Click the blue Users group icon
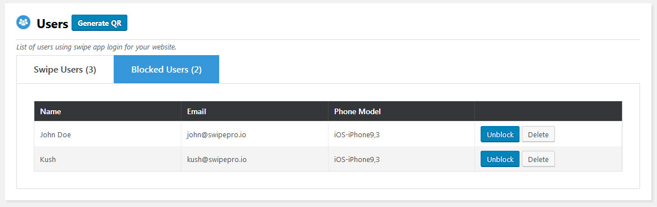 click(x=24, y=22)
